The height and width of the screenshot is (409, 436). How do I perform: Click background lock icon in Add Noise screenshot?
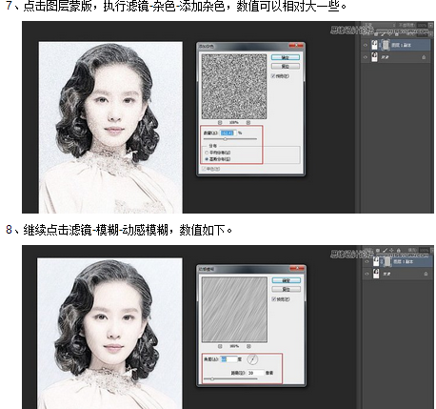click(424, 57)
